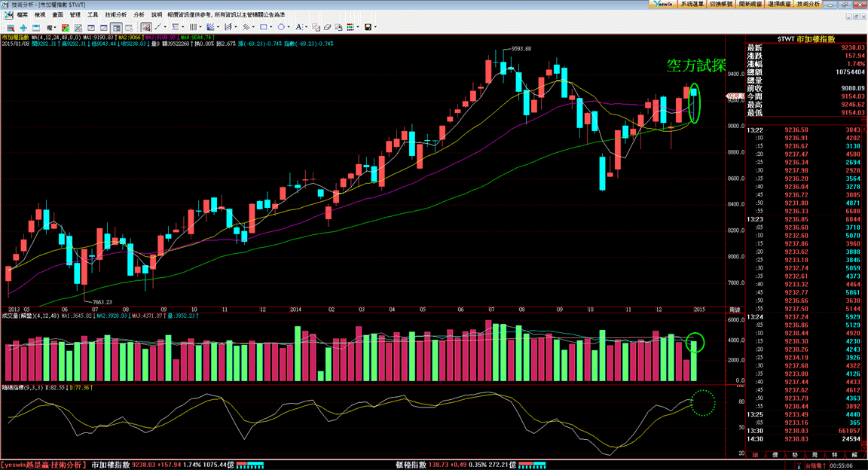
Task: Switch to the 周 tab in quote panel
Action: click(815, 454)
